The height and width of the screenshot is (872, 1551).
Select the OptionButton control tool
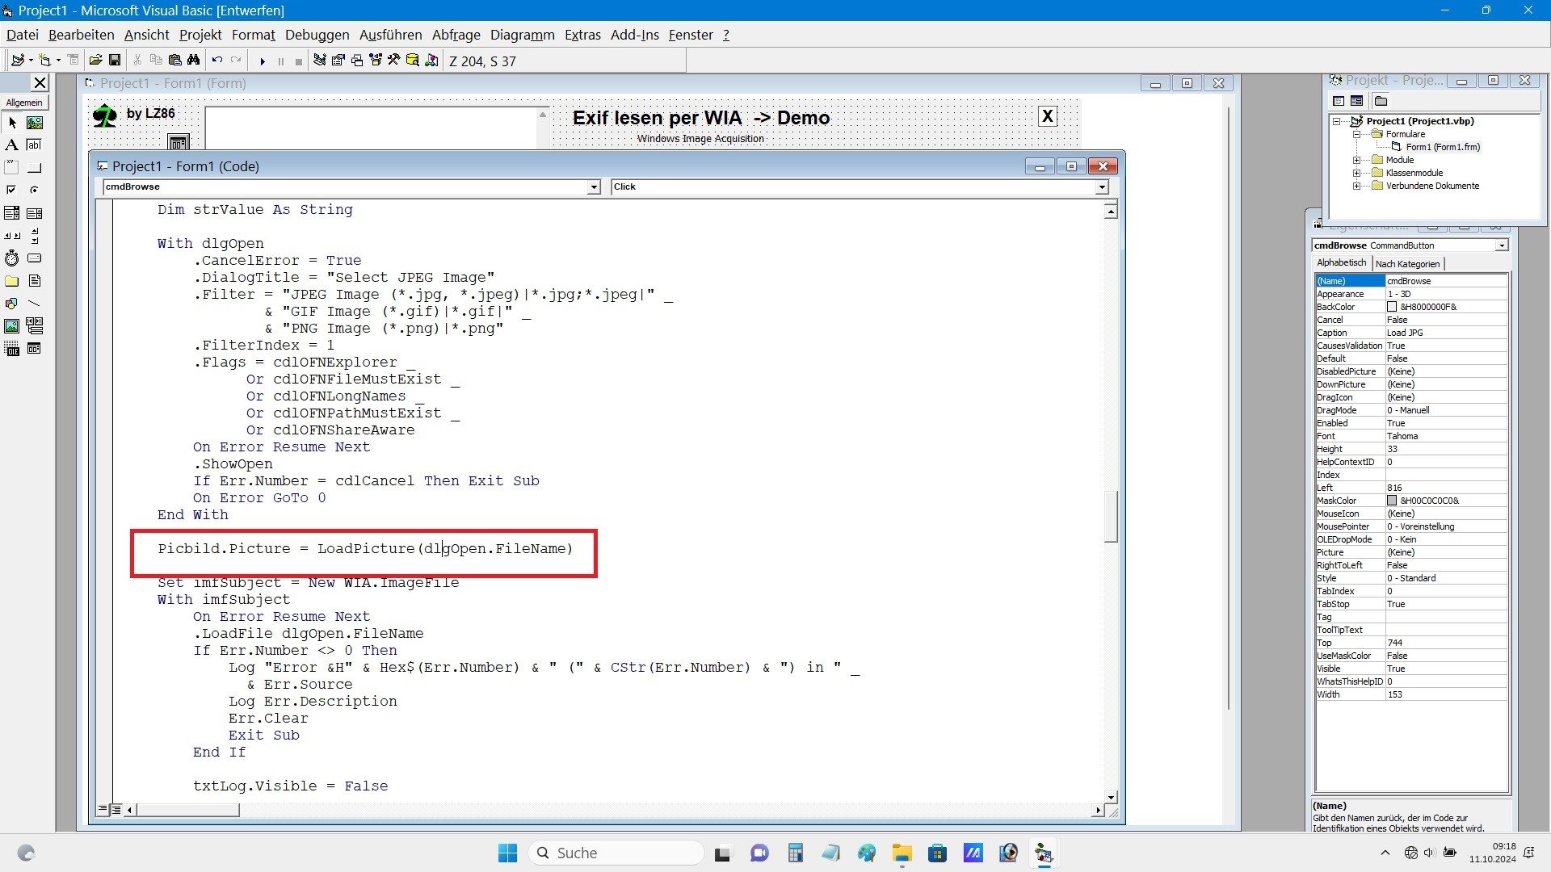[x=34, y=191]
